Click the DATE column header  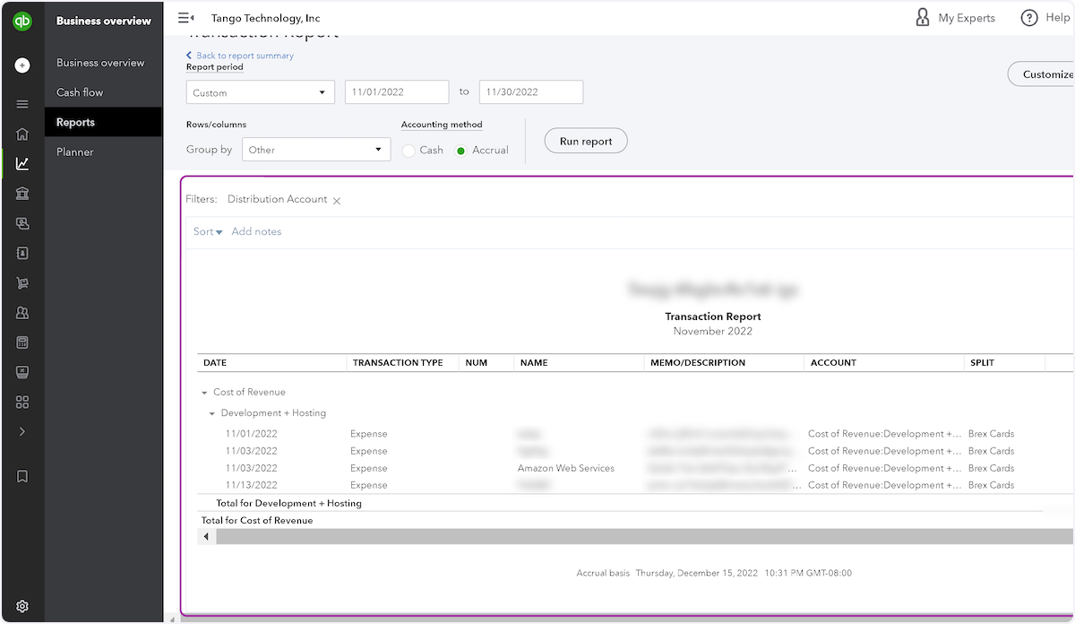(215, 363)
